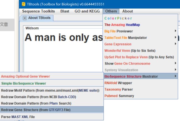Screen dimensions: 180x121
Task: Open The Amazing HeatMap tool
Action: click(140, 25)
